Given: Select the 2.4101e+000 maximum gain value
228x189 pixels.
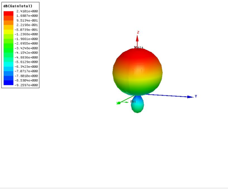Looking at the screenshot, I should (27, 11).
